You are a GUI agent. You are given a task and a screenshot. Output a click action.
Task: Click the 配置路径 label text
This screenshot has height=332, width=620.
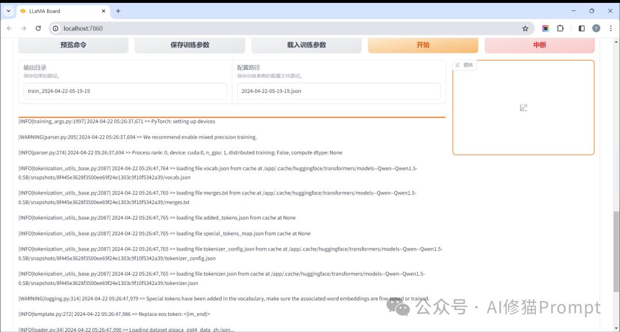point(249,68)
